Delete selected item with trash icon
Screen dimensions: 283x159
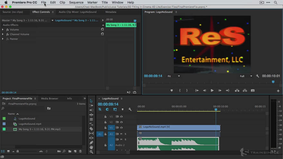tap(80, 151)
